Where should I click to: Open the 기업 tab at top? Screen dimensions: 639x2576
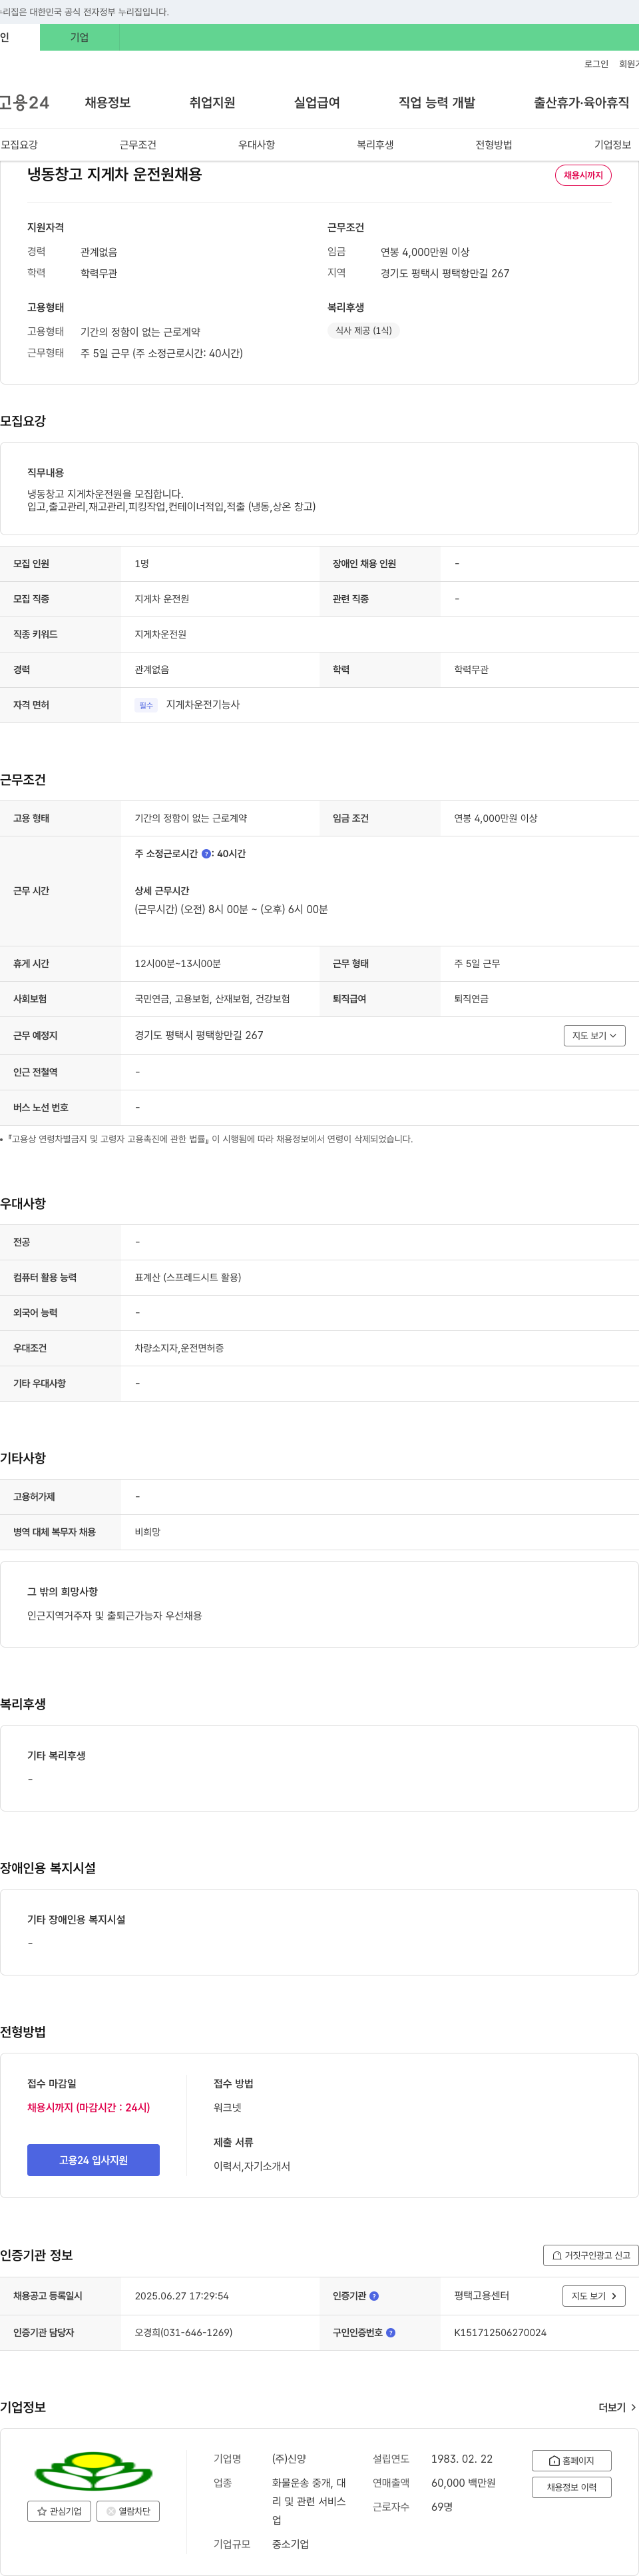point(79,37)
